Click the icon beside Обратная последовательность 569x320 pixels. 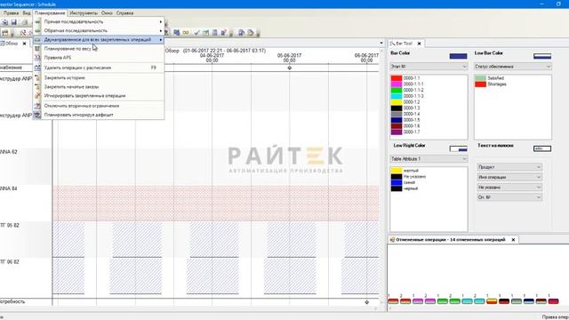37,31
